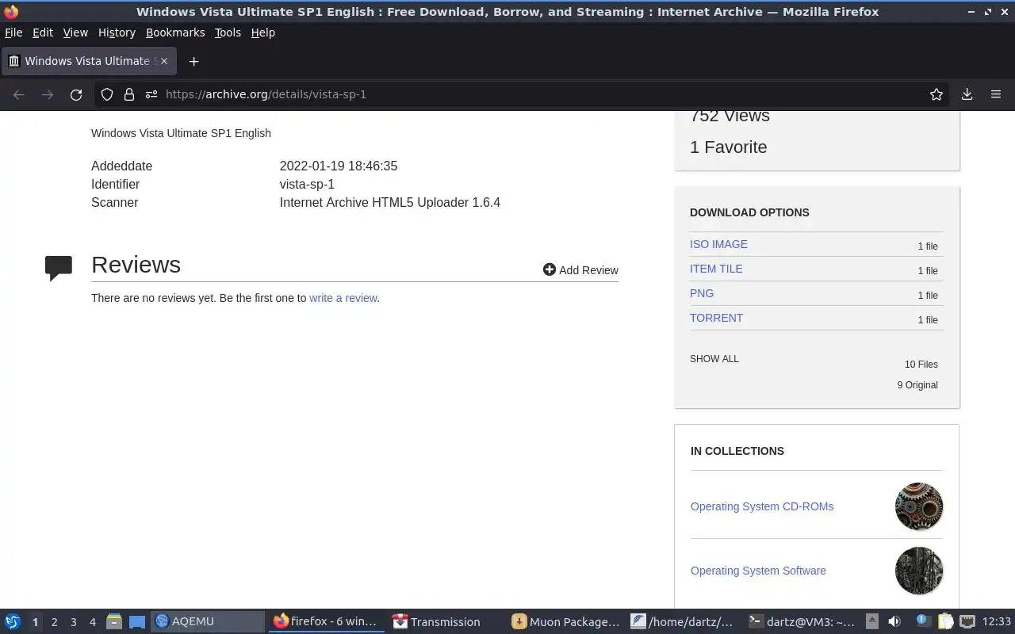Open the File menu
This screenshot has width=1015, height=634.
click(13, 32)
